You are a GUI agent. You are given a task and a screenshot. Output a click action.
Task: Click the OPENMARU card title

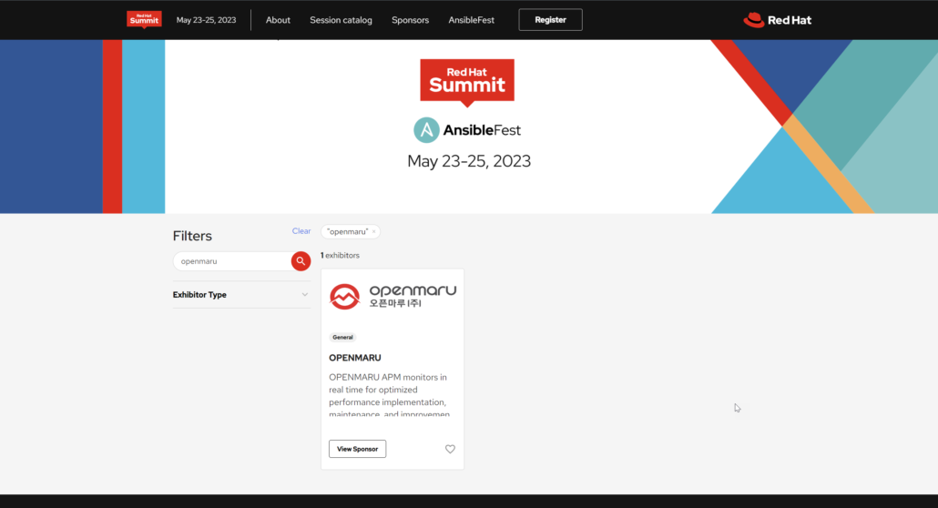355,358
